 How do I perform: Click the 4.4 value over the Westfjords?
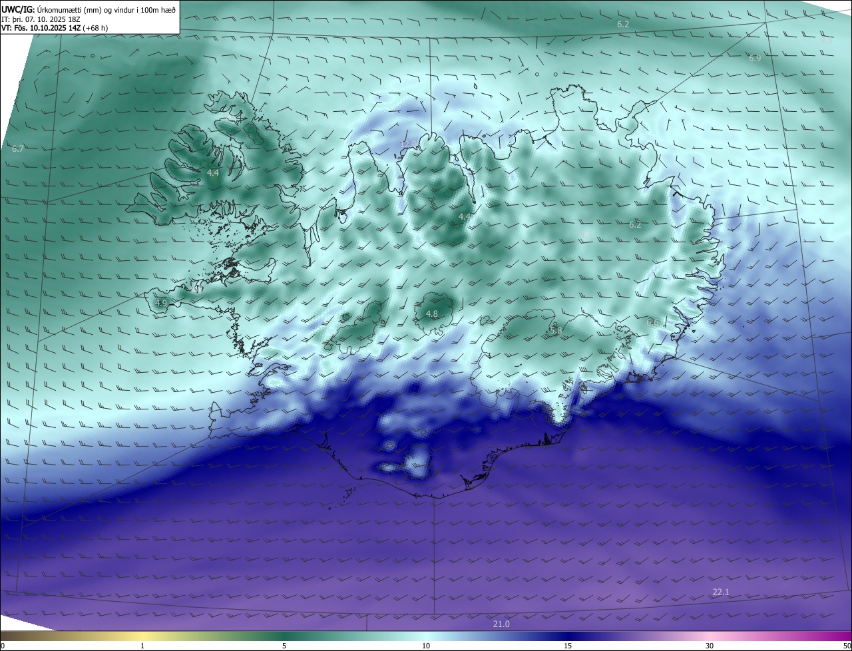tap(213, 172)
